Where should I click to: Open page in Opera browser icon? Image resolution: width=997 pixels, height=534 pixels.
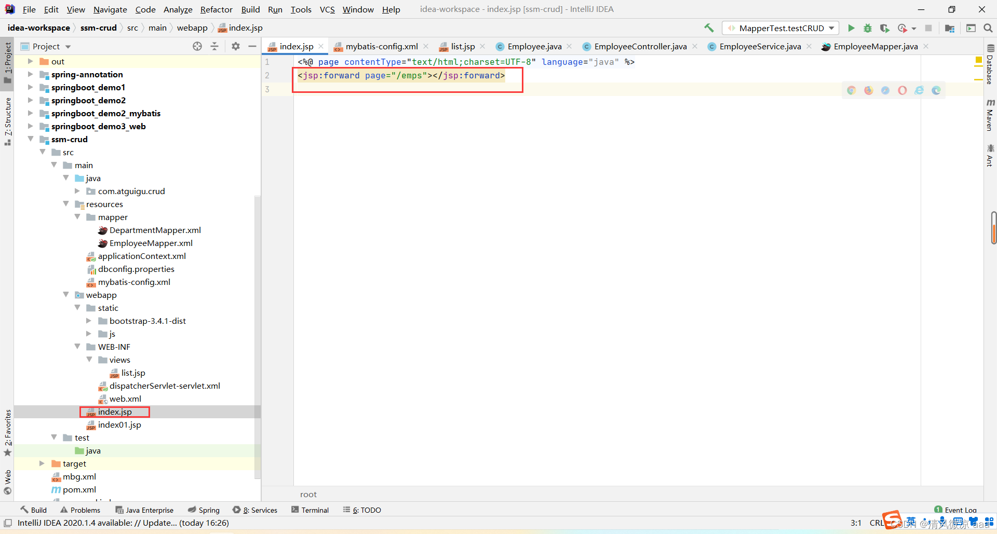click(x=902, y=90)
